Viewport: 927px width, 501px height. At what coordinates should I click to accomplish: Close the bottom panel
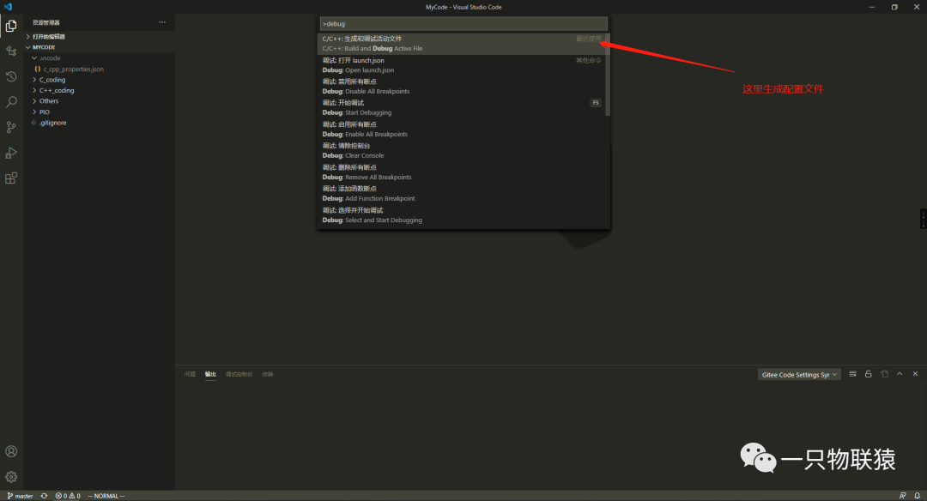click(915, 374)
